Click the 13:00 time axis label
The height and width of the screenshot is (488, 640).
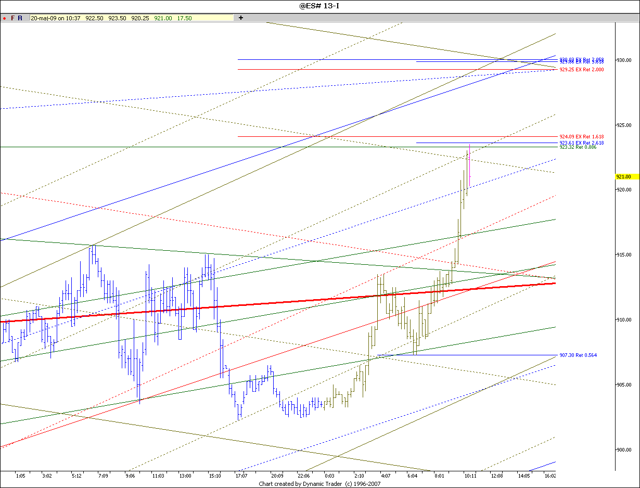pyautogui.click(x=185, y=476)
